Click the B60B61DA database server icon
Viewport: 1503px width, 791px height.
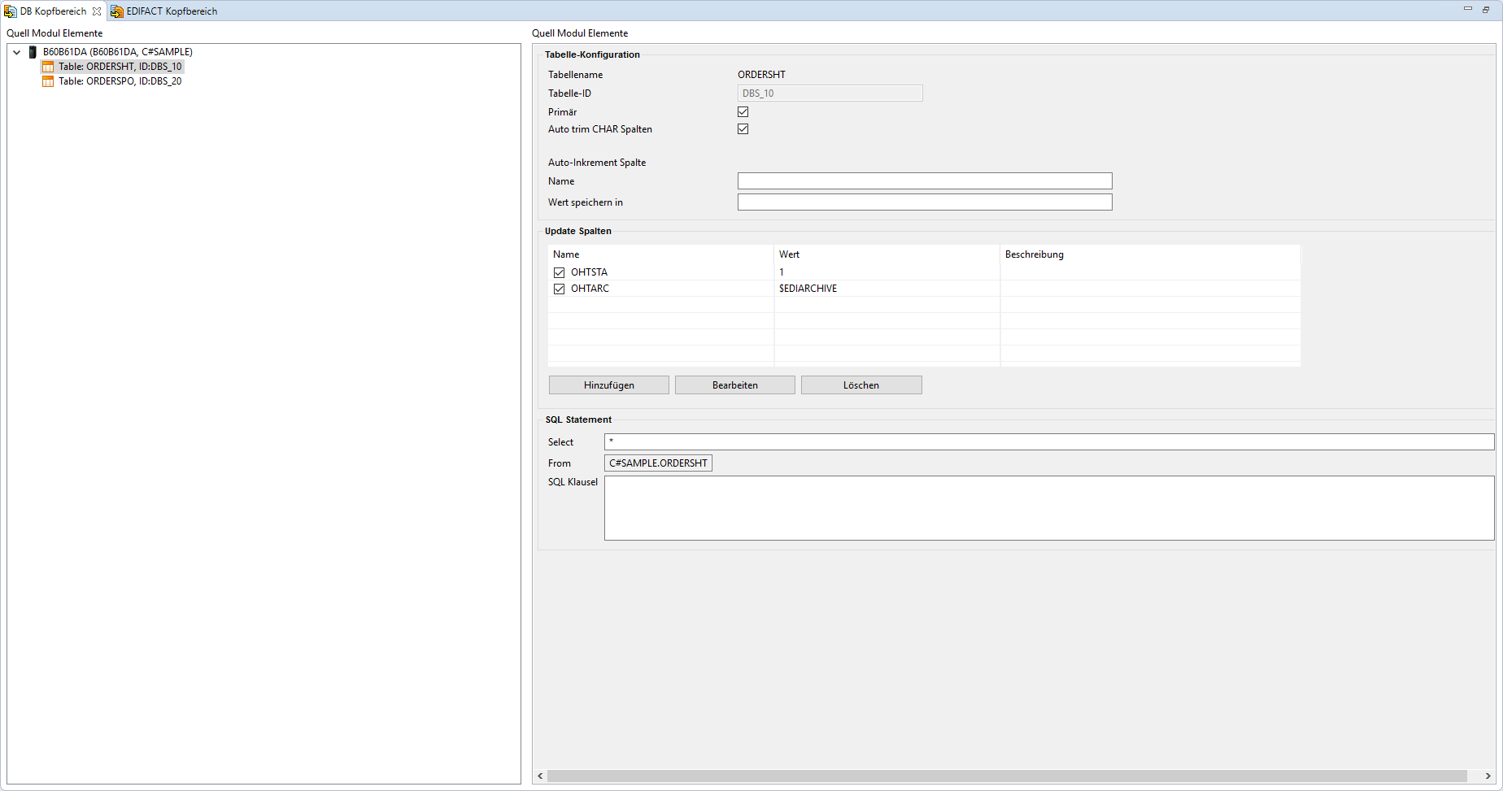(33, 52)
